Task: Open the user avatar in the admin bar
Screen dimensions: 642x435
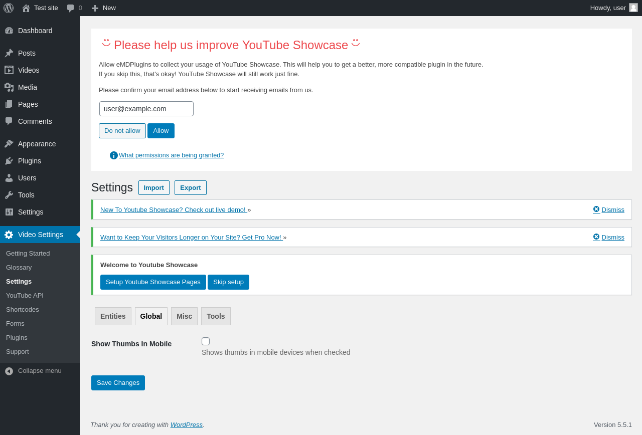Action: tap(633, 8)
